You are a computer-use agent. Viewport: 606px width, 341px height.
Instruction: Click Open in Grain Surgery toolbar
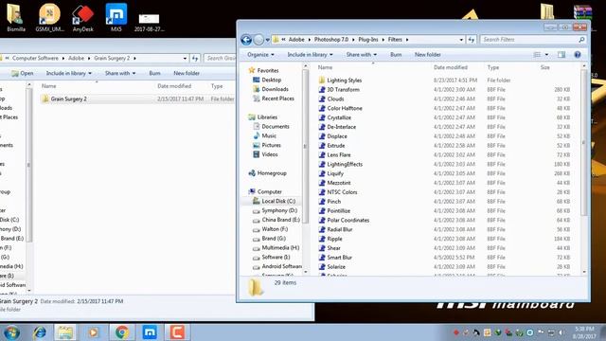(x=23, y=73)
